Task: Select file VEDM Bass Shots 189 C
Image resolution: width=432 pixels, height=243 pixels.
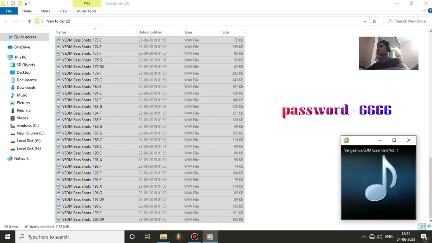Action: (x=150, y=146)
